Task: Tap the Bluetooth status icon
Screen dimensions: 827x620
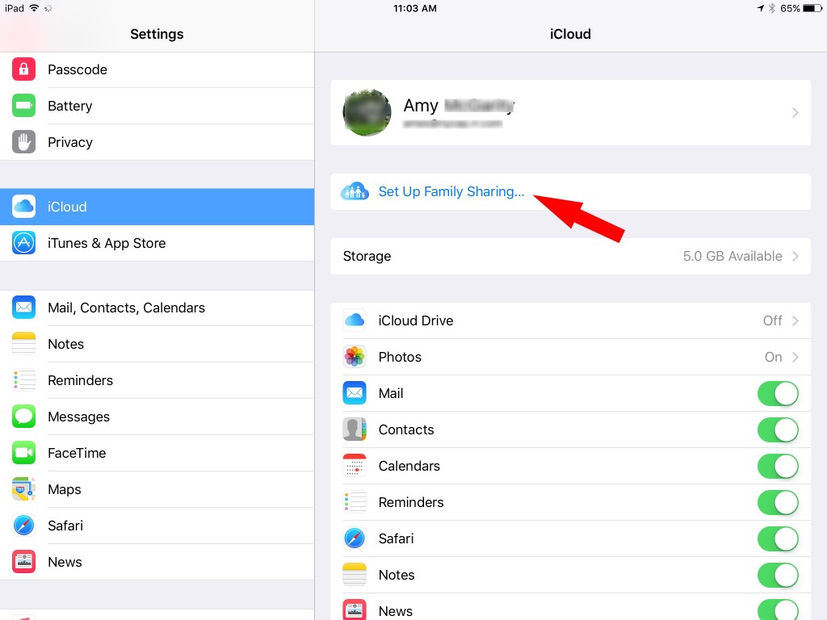Action: 772,8
